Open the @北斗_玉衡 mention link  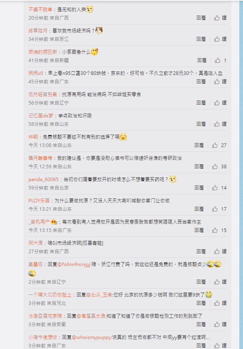99,295
